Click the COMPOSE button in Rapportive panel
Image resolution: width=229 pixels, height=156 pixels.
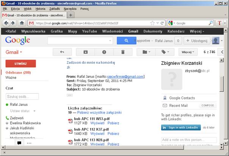207,105
